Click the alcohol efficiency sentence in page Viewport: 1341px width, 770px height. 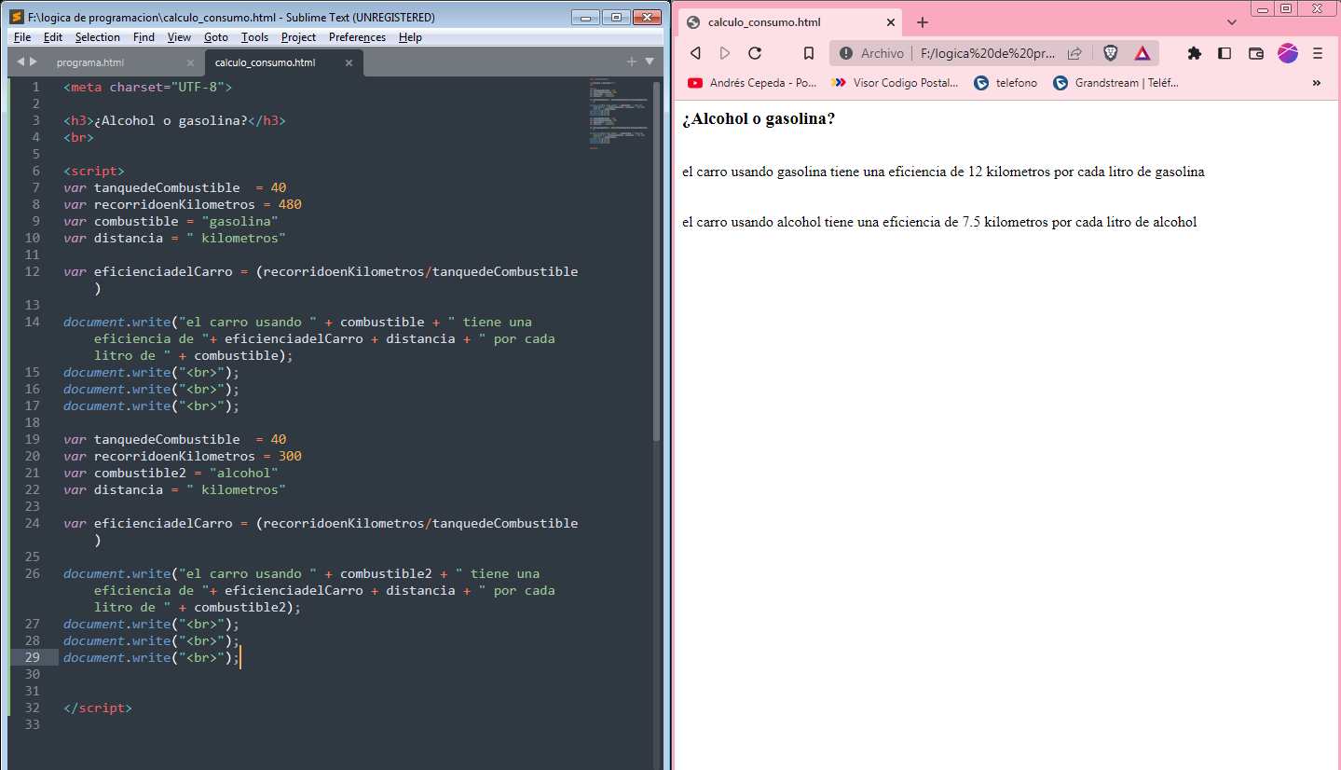coord(939,222)
